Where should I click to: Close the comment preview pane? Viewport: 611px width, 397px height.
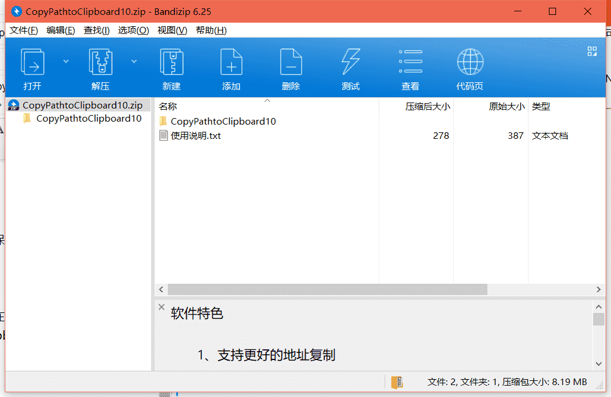click(x=162, y=307)
